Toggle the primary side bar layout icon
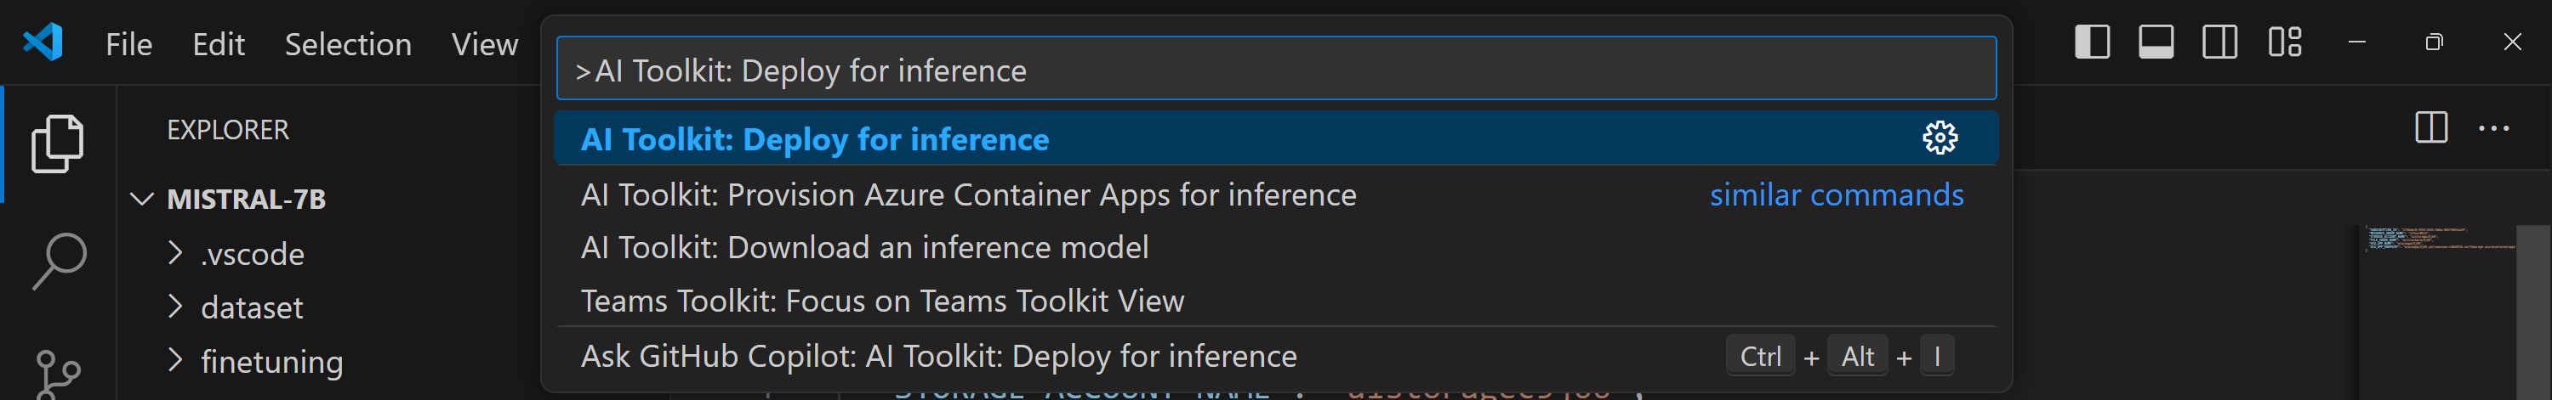Image resolution: width=2552 pixels, height=400 pixels. click(2091, 42)
